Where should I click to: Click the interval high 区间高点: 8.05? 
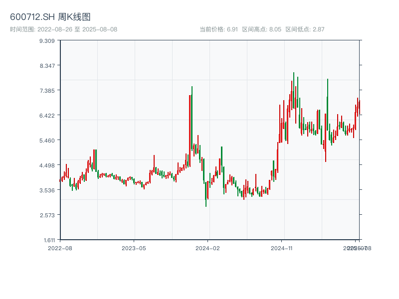click(x=261, y=29)
